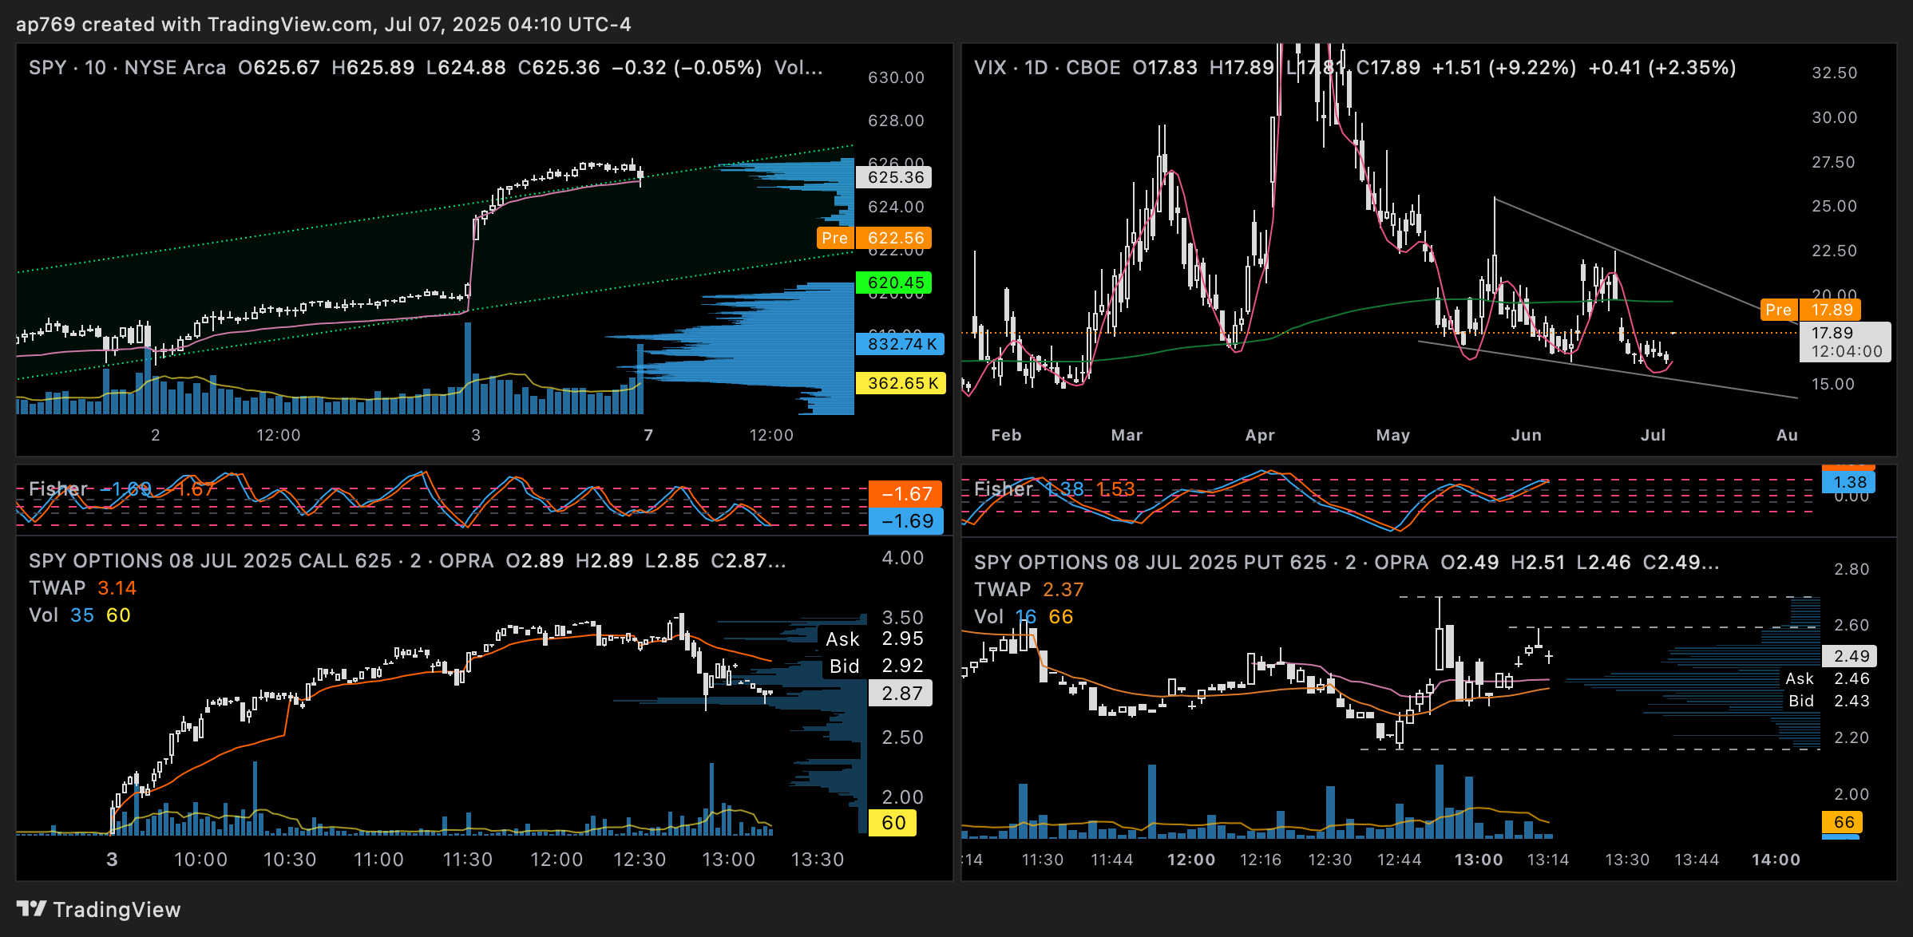Click the call chart TWAP 3.14 legend
The width and height of the screenshot is (1913, 937).
[83, 588]
